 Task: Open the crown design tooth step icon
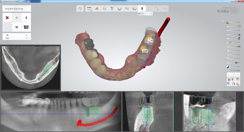click(134, 9)
